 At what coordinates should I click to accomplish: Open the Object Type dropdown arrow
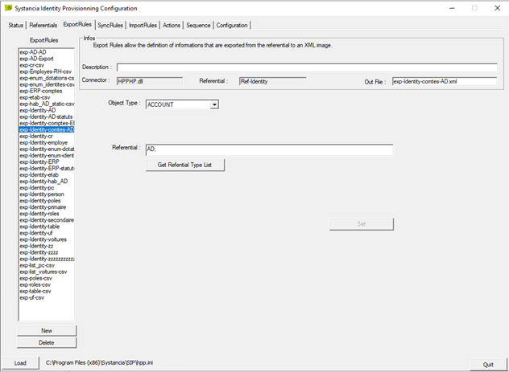tap(214, 104)
